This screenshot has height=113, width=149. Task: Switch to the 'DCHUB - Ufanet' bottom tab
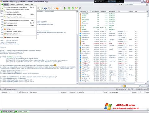22,112
